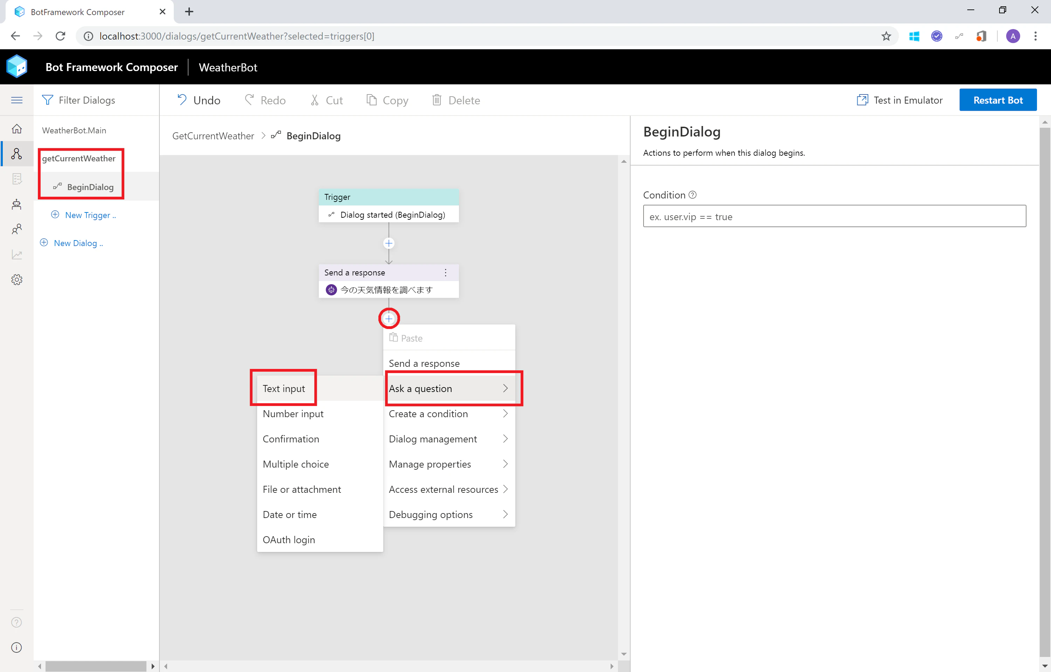The image size is (1051, 672).
Task: Click Undo in the toolbar
Action: (198, 100)
